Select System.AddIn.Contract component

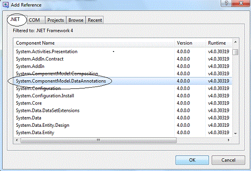tap(123, 59)
